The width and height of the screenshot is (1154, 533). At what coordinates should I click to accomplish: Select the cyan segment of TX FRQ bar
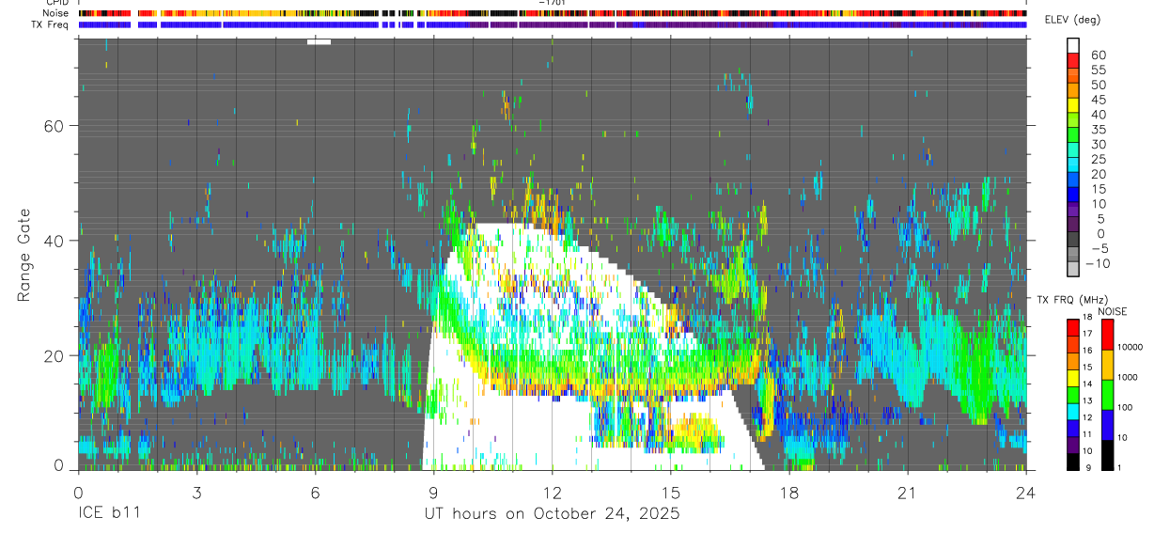[x=1072, y=412]
